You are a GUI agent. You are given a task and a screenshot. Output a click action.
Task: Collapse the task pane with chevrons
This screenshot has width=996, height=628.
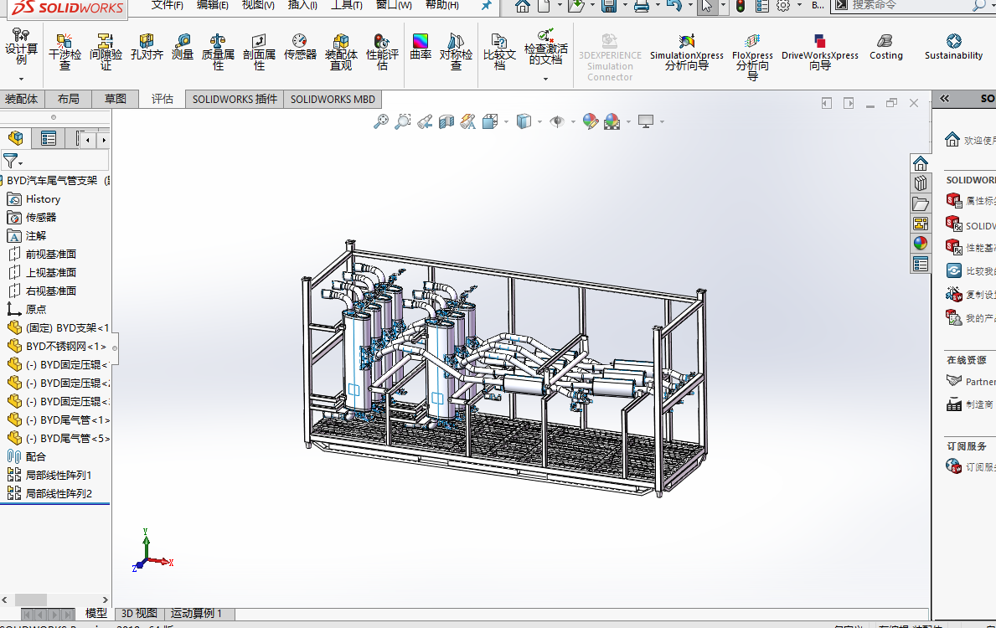pos(945,99)
